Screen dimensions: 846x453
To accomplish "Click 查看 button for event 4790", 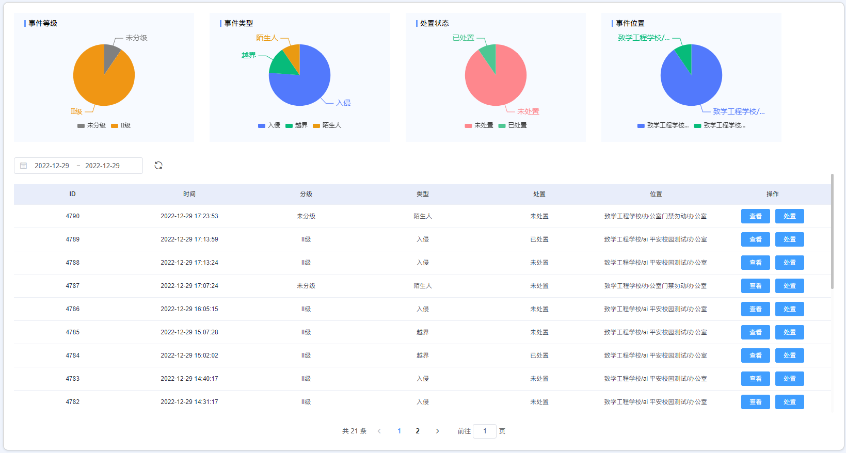I will coord(755,216).
